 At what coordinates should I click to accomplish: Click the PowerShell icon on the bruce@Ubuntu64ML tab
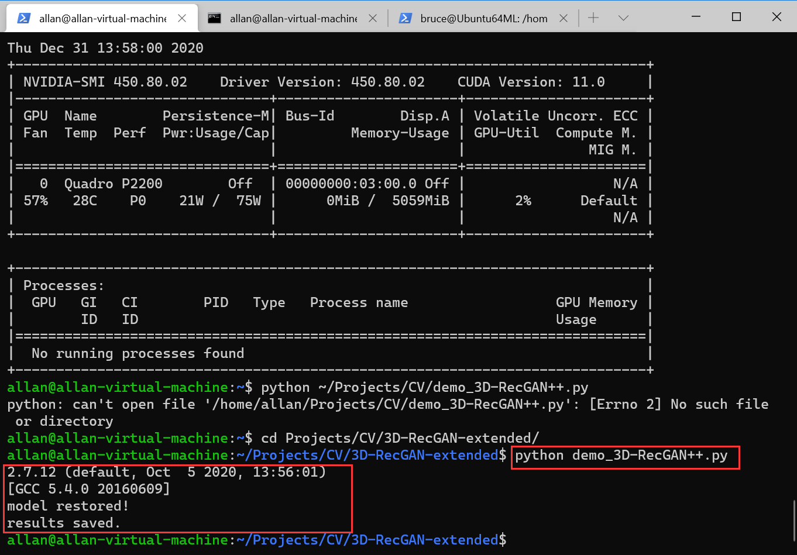pyautogui.click(x=405, y=18)
